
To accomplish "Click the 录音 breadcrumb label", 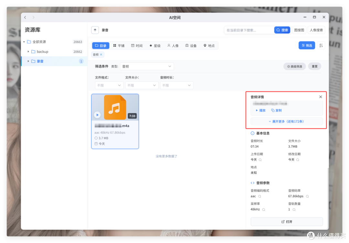I will coord(105,30).
